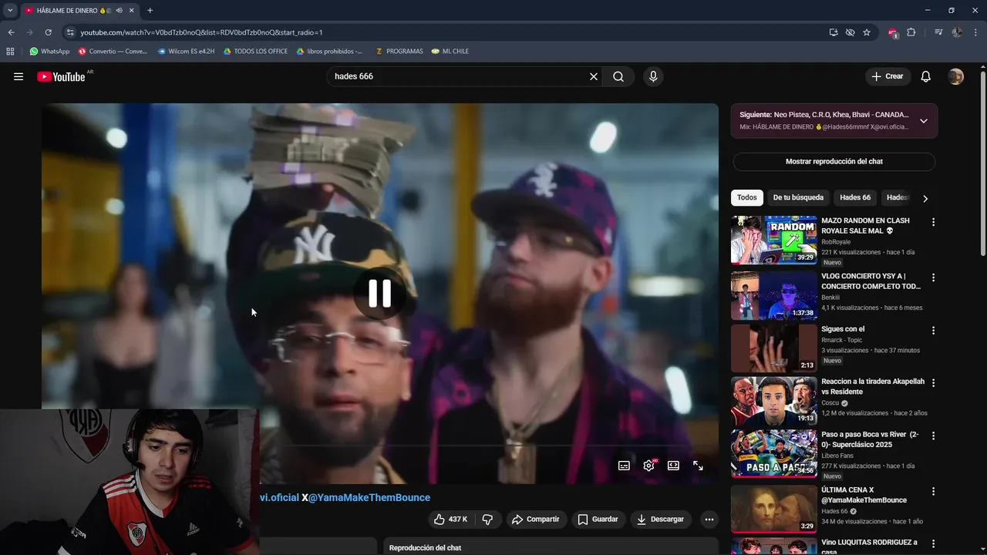The width and height of the screenshot is (987, 555).
Task: Open the Crear menu
Action: [888, 76]
